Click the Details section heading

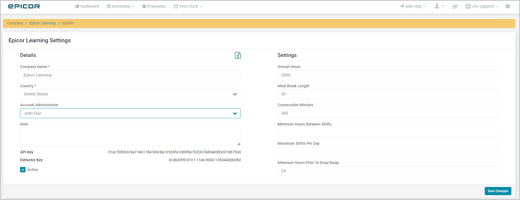point(28,55)
